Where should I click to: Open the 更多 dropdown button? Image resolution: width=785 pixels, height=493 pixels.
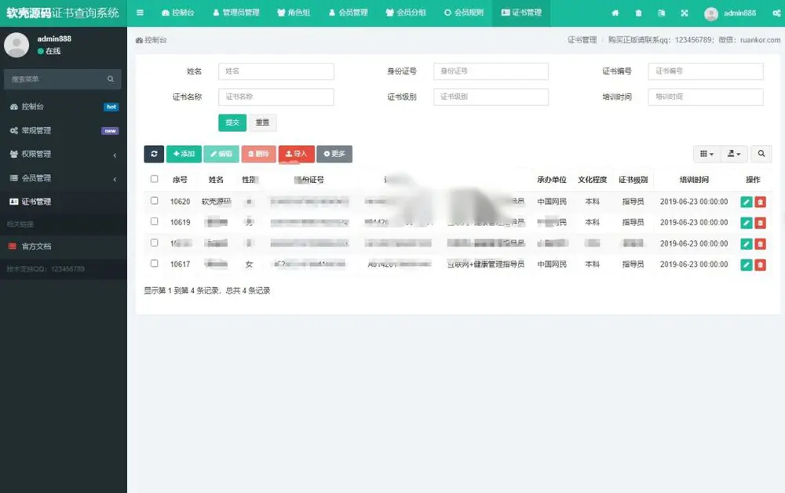pos(334,154)
